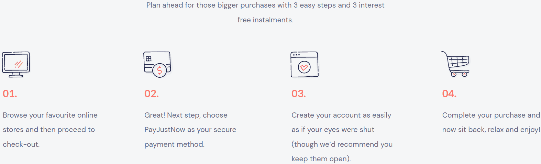Image resolution: width=541 pixels, height=164 pixels.
Task: Click the word "PayJustNow" in step 02 description
Action: 165,130
